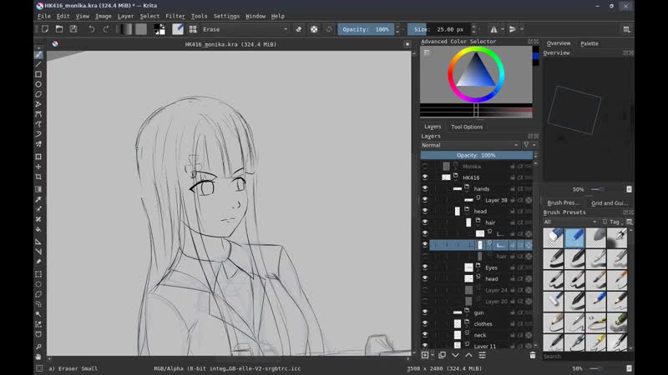
Task: Hide the hands group layer
Action: pos(425,188)
